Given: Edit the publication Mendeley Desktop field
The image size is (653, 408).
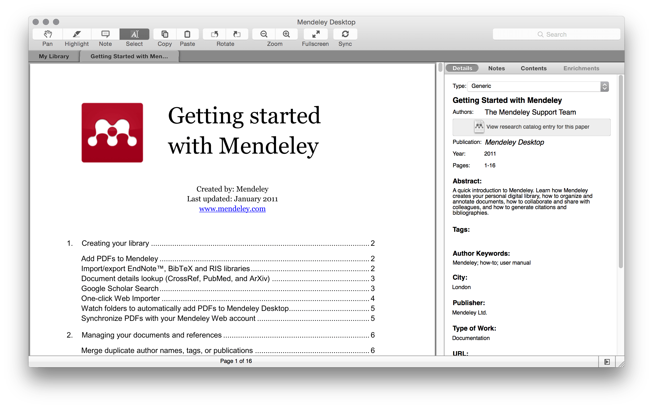Looking at the screenshot, I should coord(514,142).
